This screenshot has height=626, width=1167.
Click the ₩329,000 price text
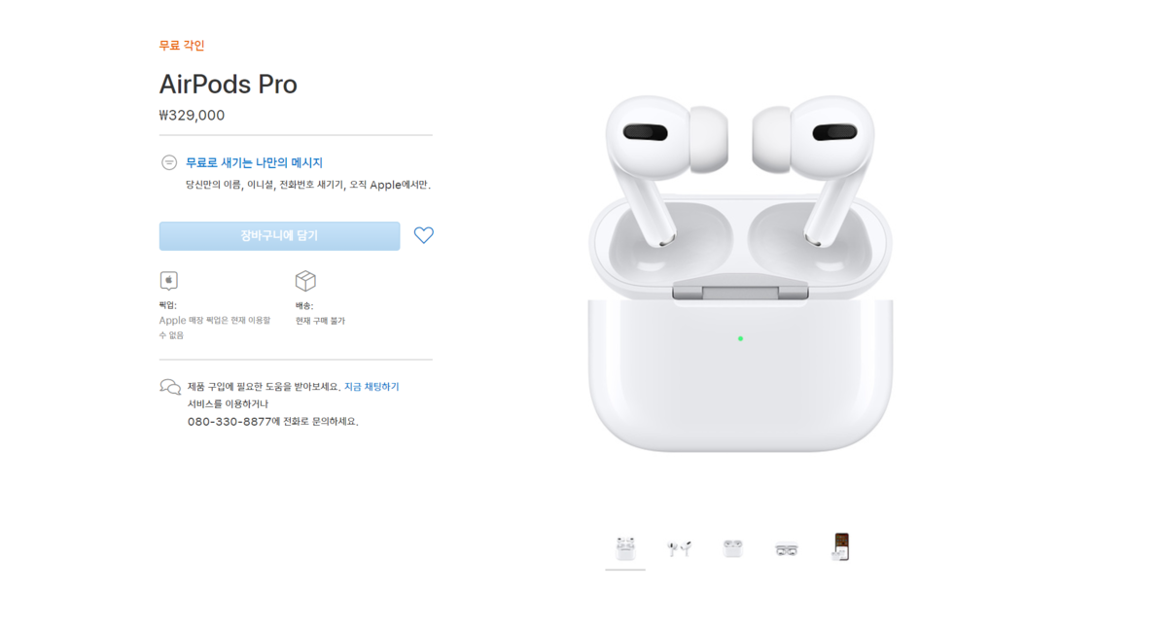coord(192,115)
